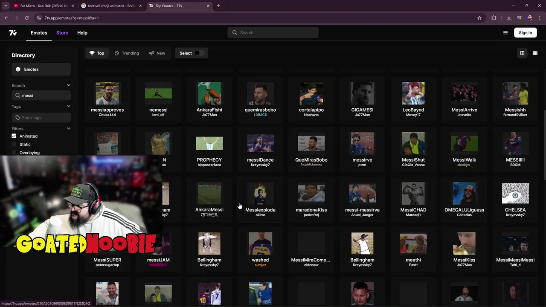Click the new tab plus button
Image resolution: width=546 pixels, height=307 pixels.
[218, 6]
